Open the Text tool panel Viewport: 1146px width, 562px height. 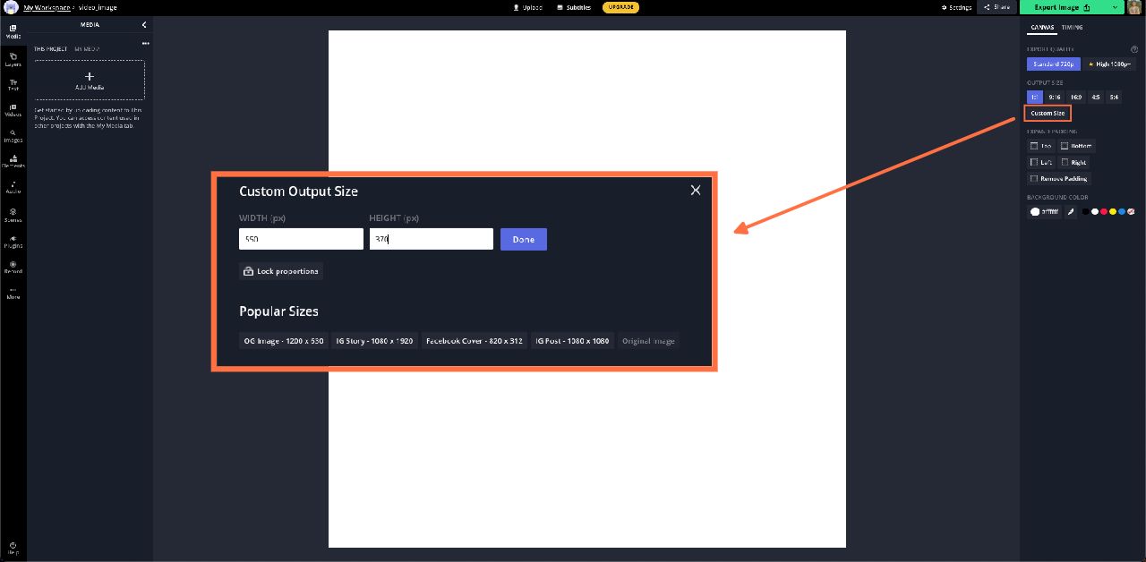click(13, 85)
